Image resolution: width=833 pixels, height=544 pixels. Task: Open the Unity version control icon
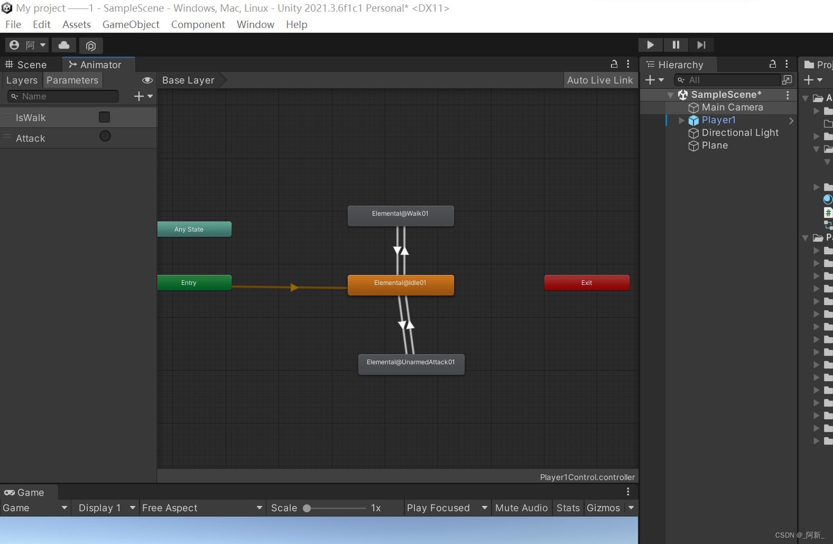91,45
